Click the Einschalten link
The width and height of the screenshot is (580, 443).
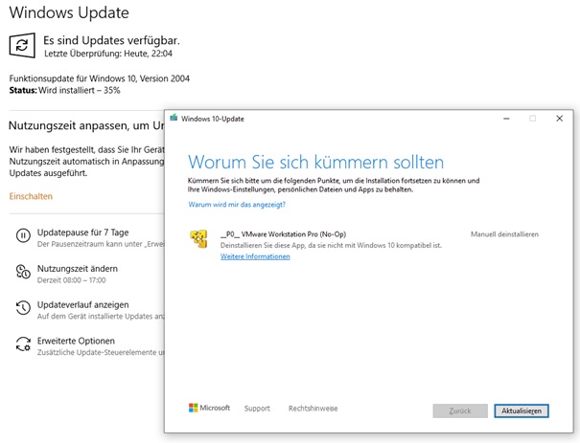pyautogui.click(x=31, y=196)
